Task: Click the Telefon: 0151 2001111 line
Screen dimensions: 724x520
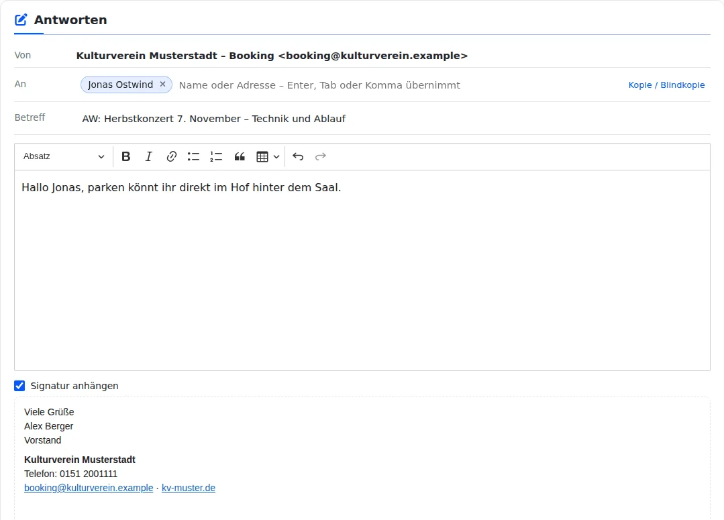Action: pyautogui.click(x=70, y=474)
